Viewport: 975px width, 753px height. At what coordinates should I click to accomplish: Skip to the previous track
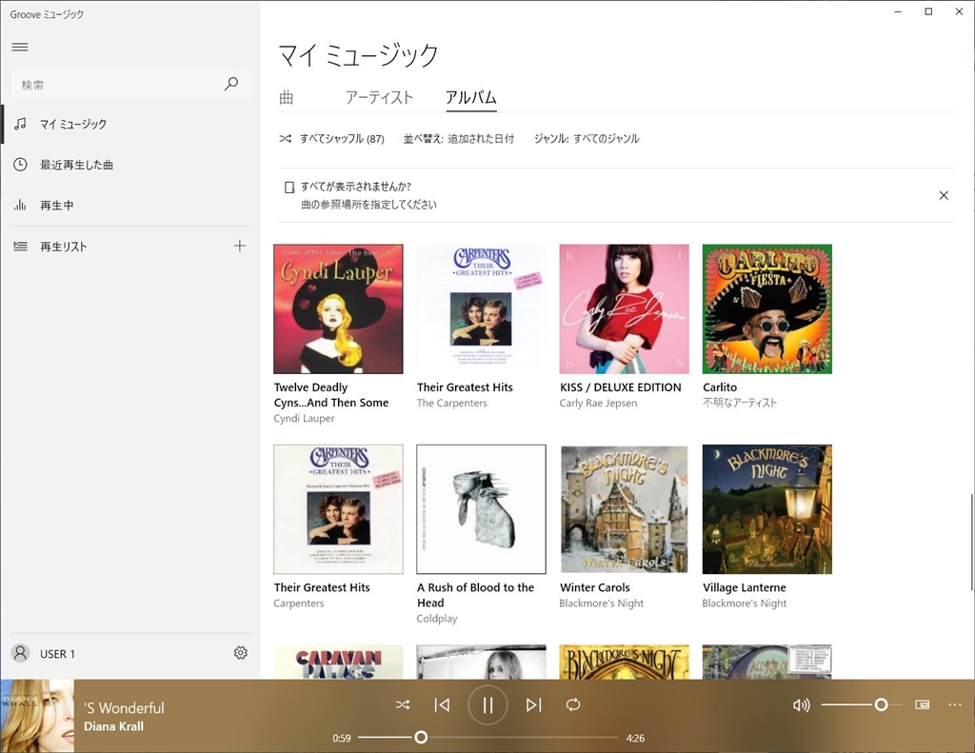(x=442, y=704)
